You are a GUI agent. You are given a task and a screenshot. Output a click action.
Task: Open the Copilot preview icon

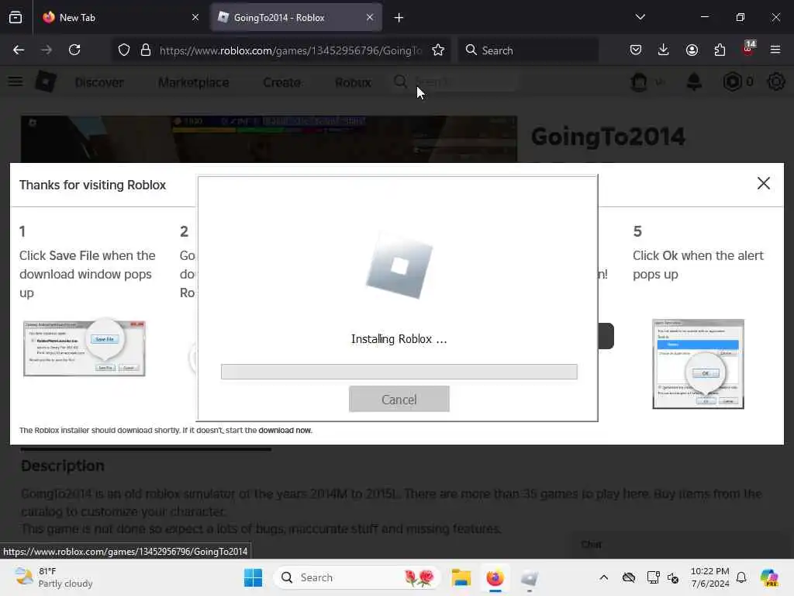click(769, 577)
